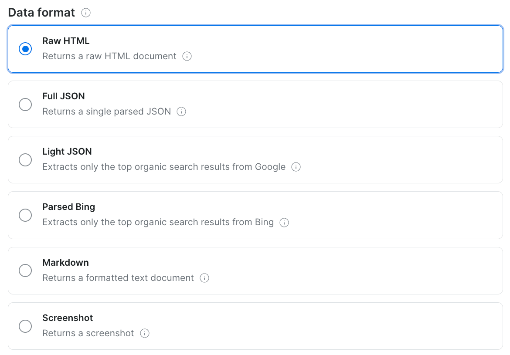Click the Data format heading text
The image size is (510, 355).
[41, 13]
